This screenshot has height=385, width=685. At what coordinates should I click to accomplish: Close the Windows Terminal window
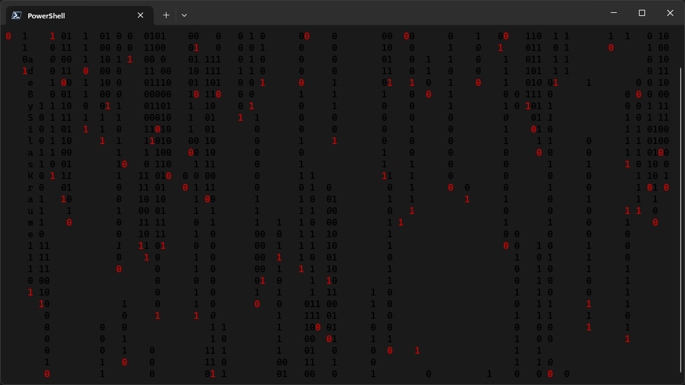pos(670,13)
